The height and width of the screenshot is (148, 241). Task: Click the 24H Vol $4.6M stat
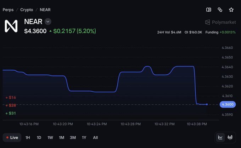point(169,32)
